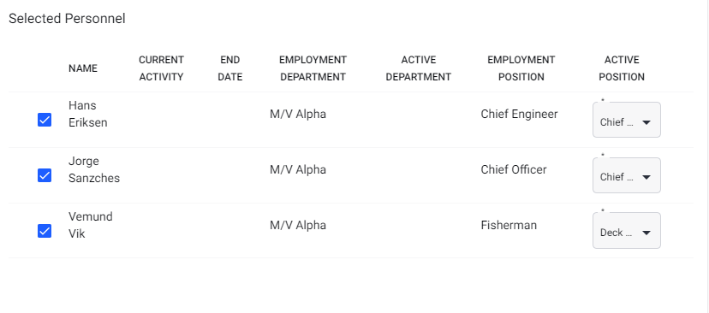This screenshot has width=709, height=313.
Task: Open Vemund Vik's active position dropdown
Action: [x=626, y=231]
